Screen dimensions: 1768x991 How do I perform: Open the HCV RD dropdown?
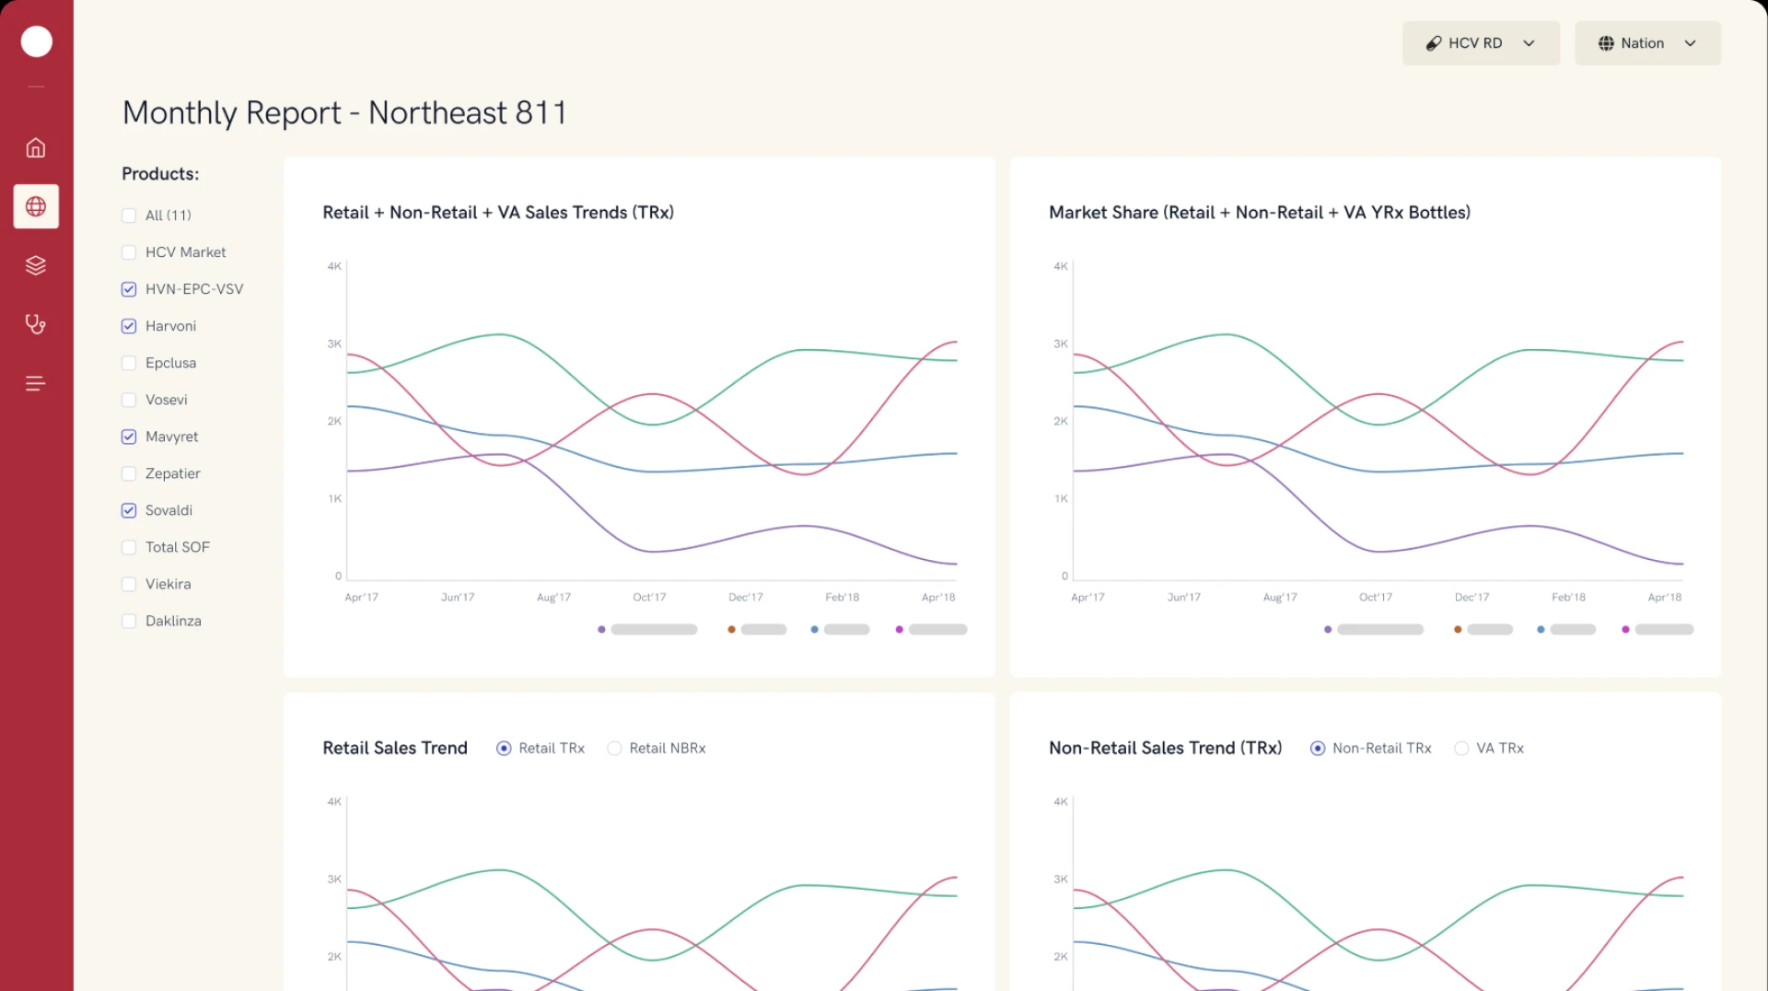[1530, 42]
